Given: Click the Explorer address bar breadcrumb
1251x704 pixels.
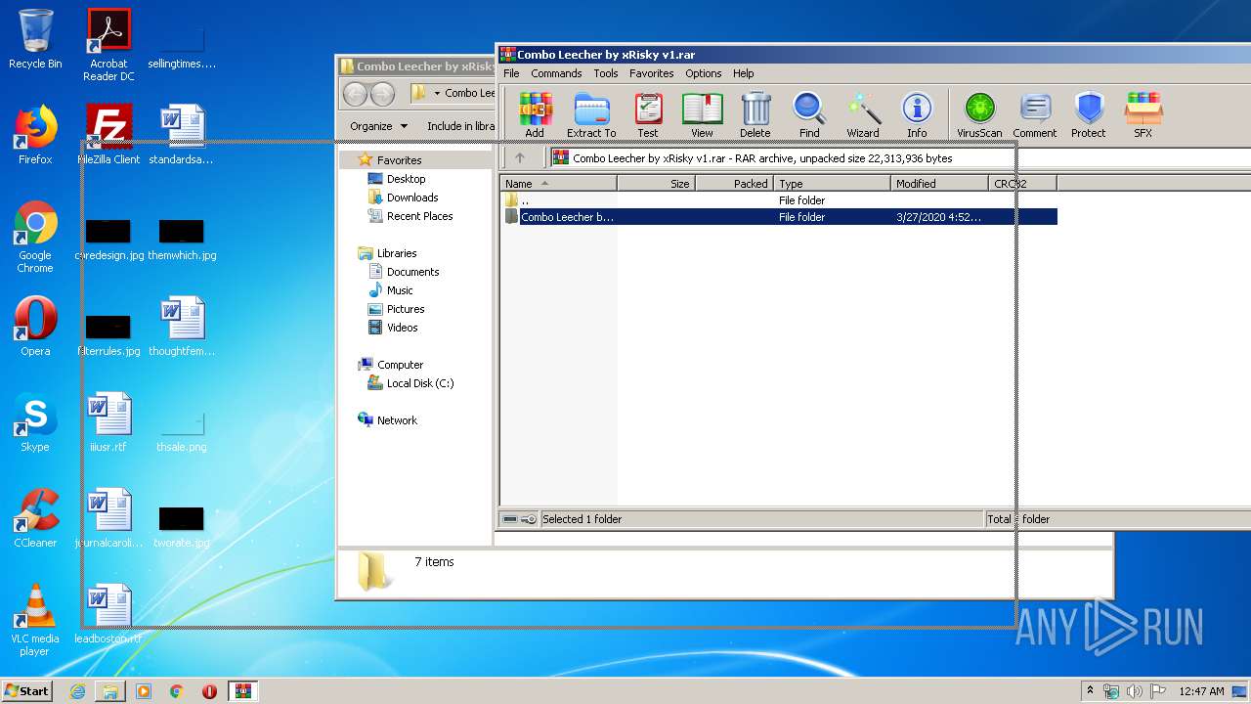Looking at the screenshot, I should (x=453, y=93).
